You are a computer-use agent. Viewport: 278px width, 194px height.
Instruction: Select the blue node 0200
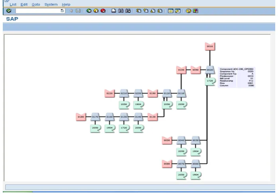[x=138, y=93]
